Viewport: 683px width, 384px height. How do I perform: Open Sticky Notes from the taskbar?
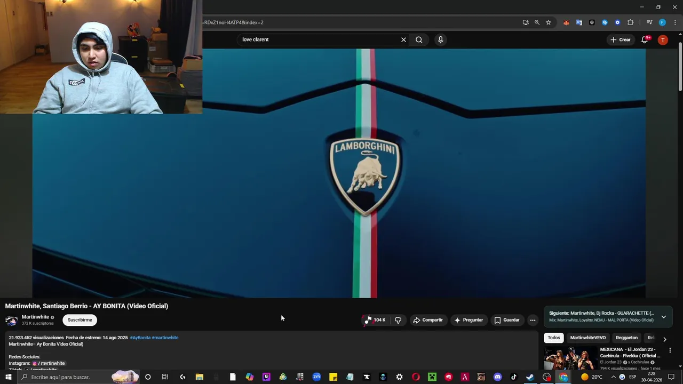click(333, 377)
